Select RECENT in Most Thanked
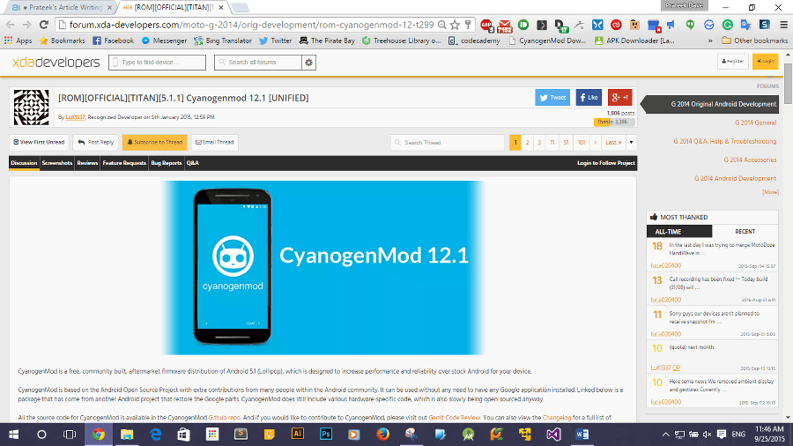 click(x=745, y=232)
